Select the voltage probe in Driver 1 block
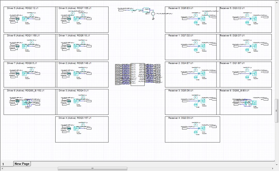The width and height of the screenshot is (279, 171). click(x=83, y=43)
